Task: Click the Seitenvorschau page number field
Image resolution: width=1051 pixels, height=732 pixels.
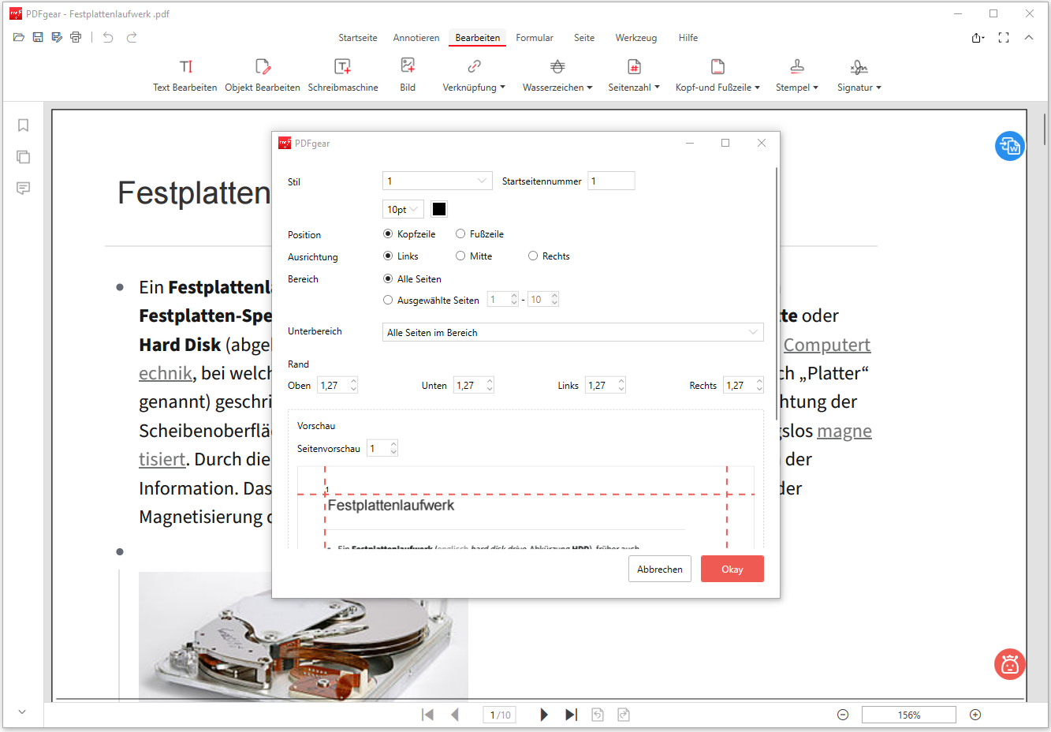Action: [x=378, y=447]
